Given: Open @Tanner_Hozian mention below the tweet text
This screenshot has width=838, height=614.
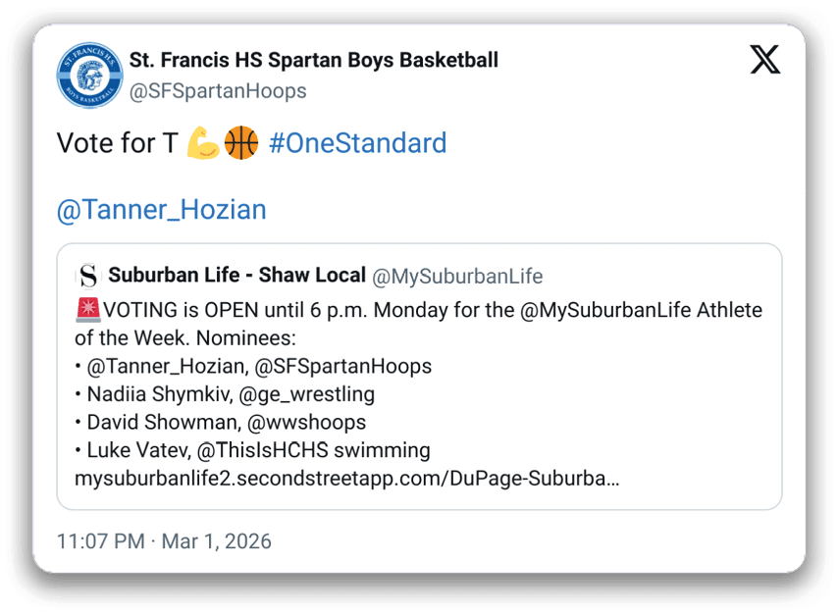Looking at the screenshot, I should click(162, 210).
